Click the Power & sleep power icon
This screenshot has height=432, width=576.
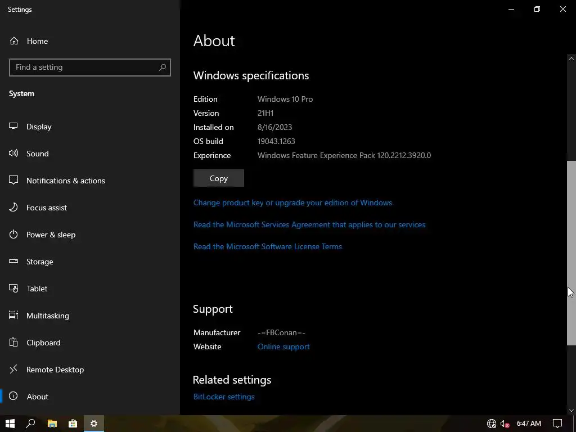[13, 235]
